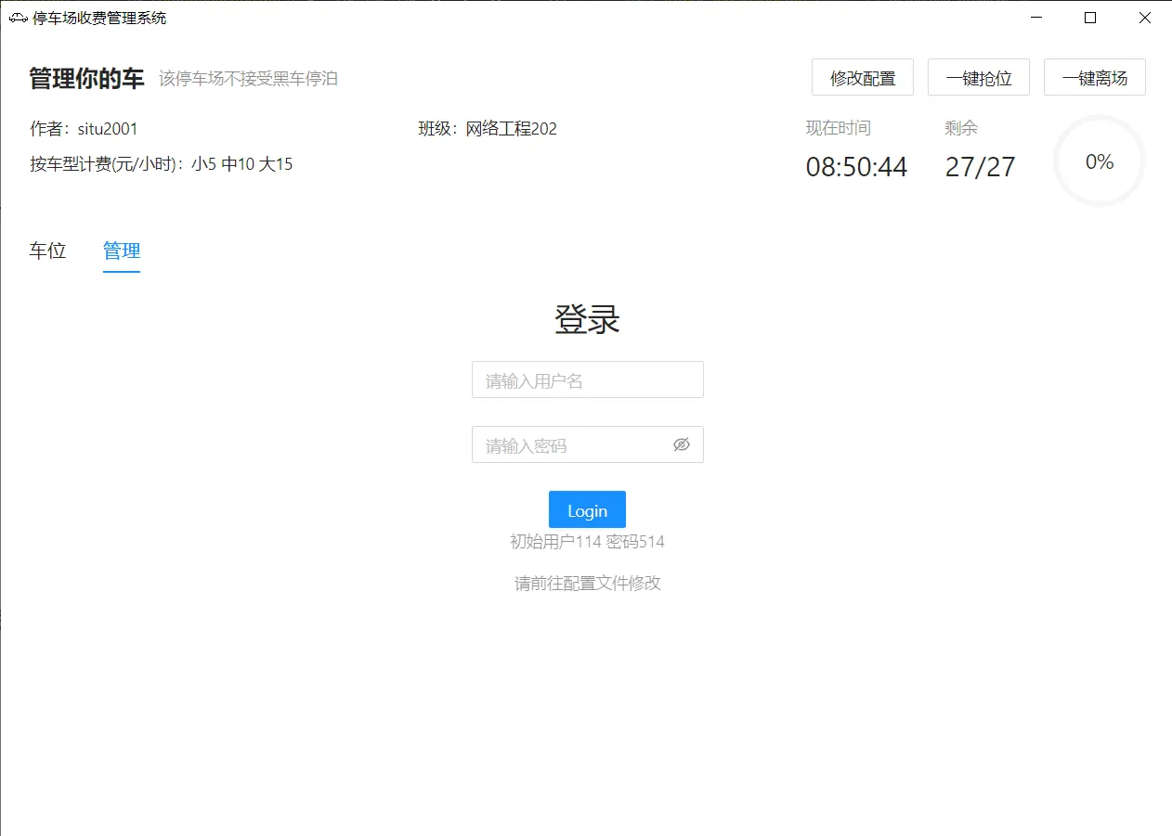The height and width of the screenshot is (836, 1172).
Task: Click the car icon in the title bar
Action: tap(19, 18)
